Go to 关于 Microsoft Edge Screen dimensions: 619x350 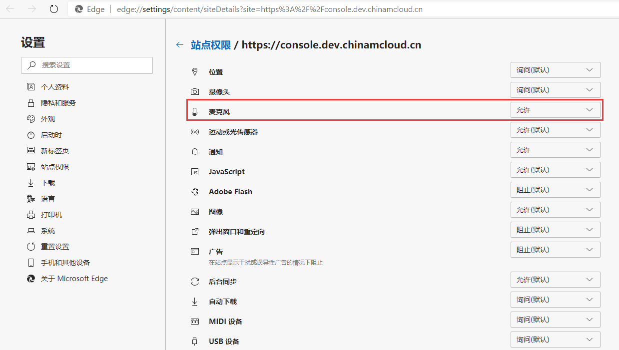74,279
